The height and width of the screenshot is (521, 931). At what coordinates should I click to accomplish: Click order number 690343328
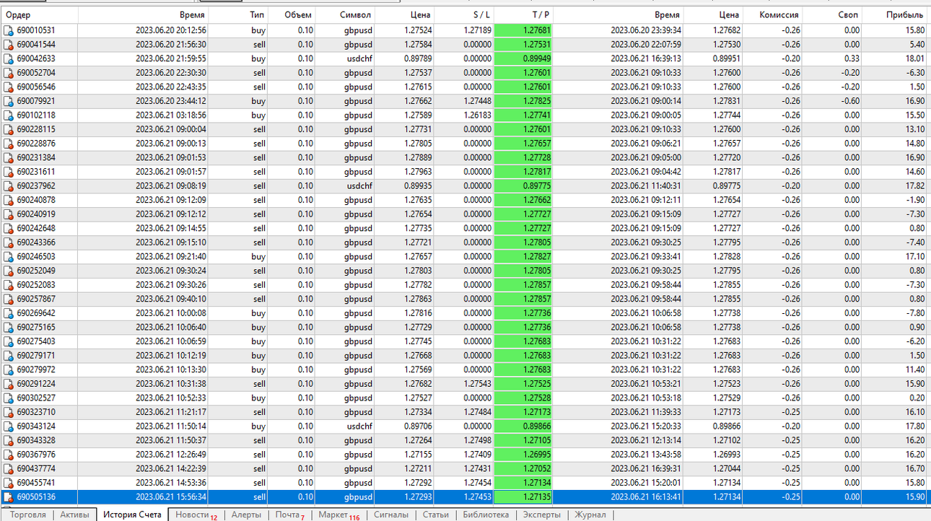36,441
